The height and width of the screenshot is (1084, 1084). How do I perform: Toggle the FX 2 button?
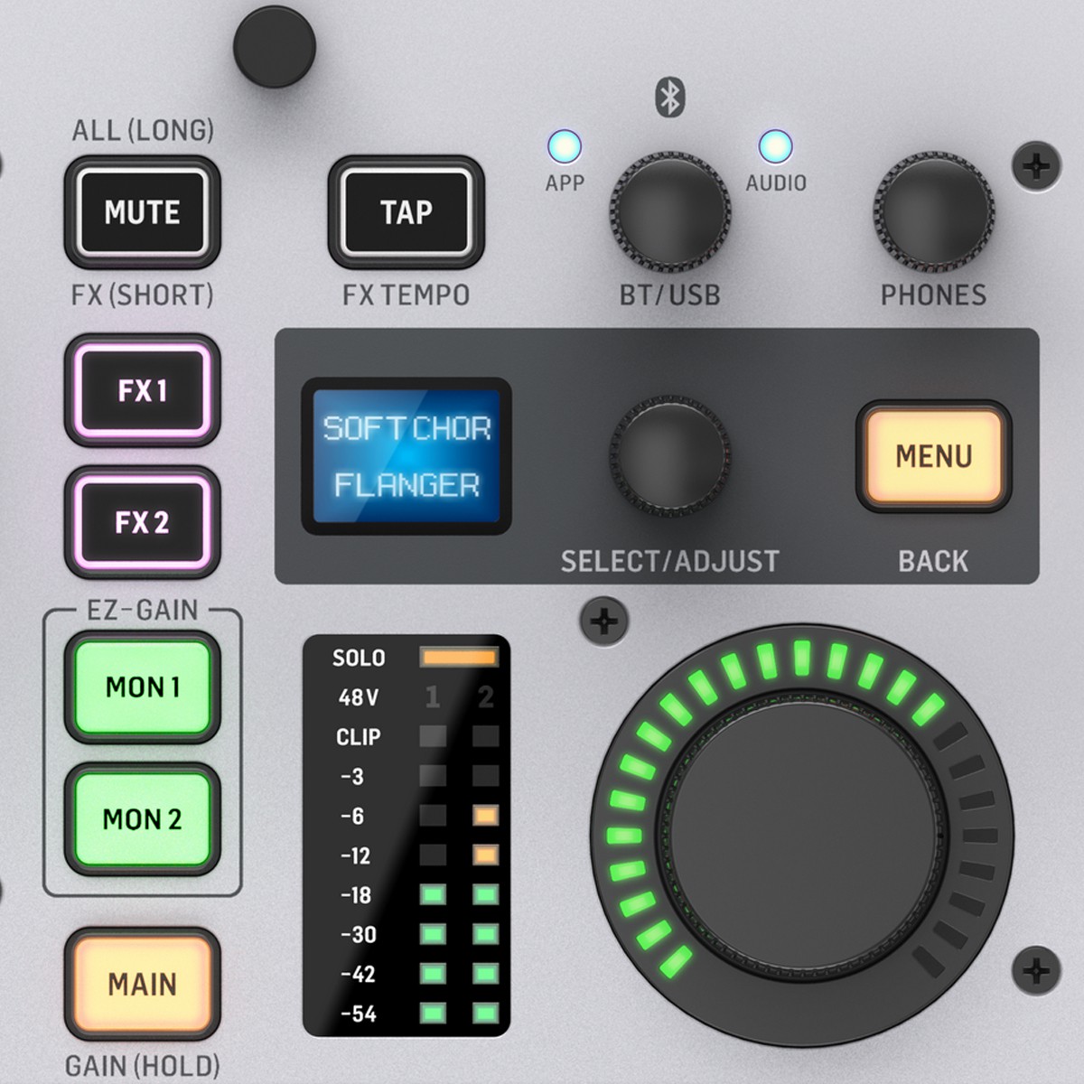coord(143,522)
